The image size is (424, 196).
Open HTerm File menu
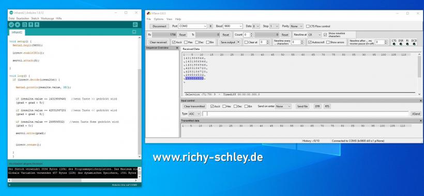point(148,19)
